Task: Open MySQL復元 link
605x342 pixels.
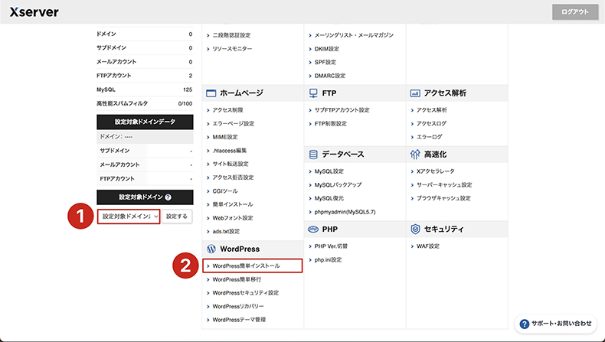Action: pos(329,198)
